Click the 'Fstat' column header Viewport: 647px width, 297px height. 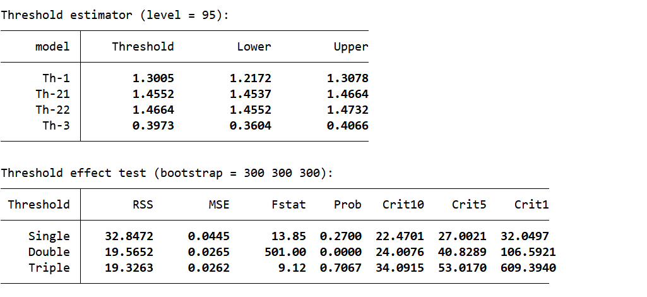(x=289, y=205)
